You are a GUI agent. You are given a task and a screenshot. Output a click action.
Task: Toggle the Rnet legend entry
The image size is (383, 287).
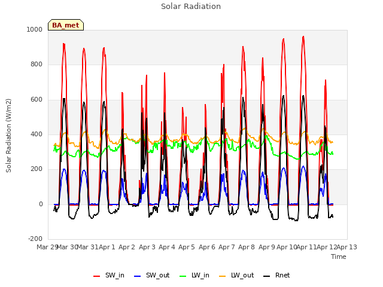[276, 275]
